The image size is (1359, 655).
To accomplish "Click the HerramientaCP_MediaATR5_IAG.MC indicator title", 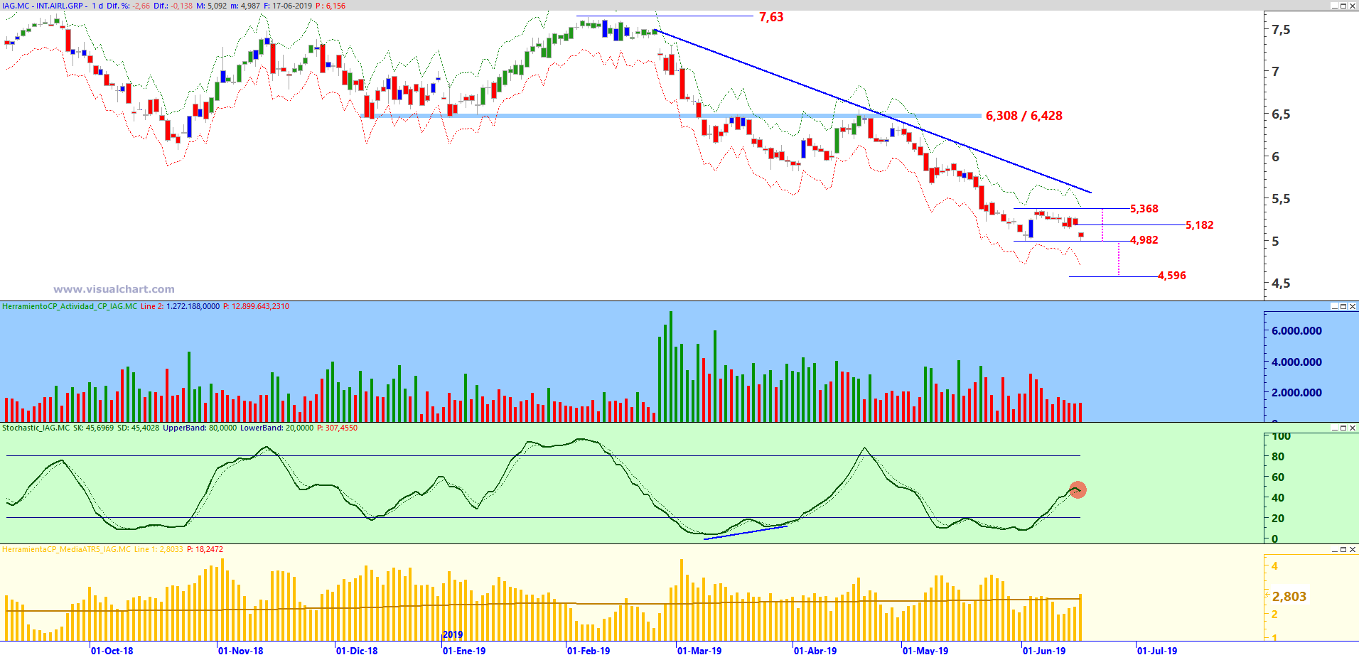I will (x=67, y=549).
